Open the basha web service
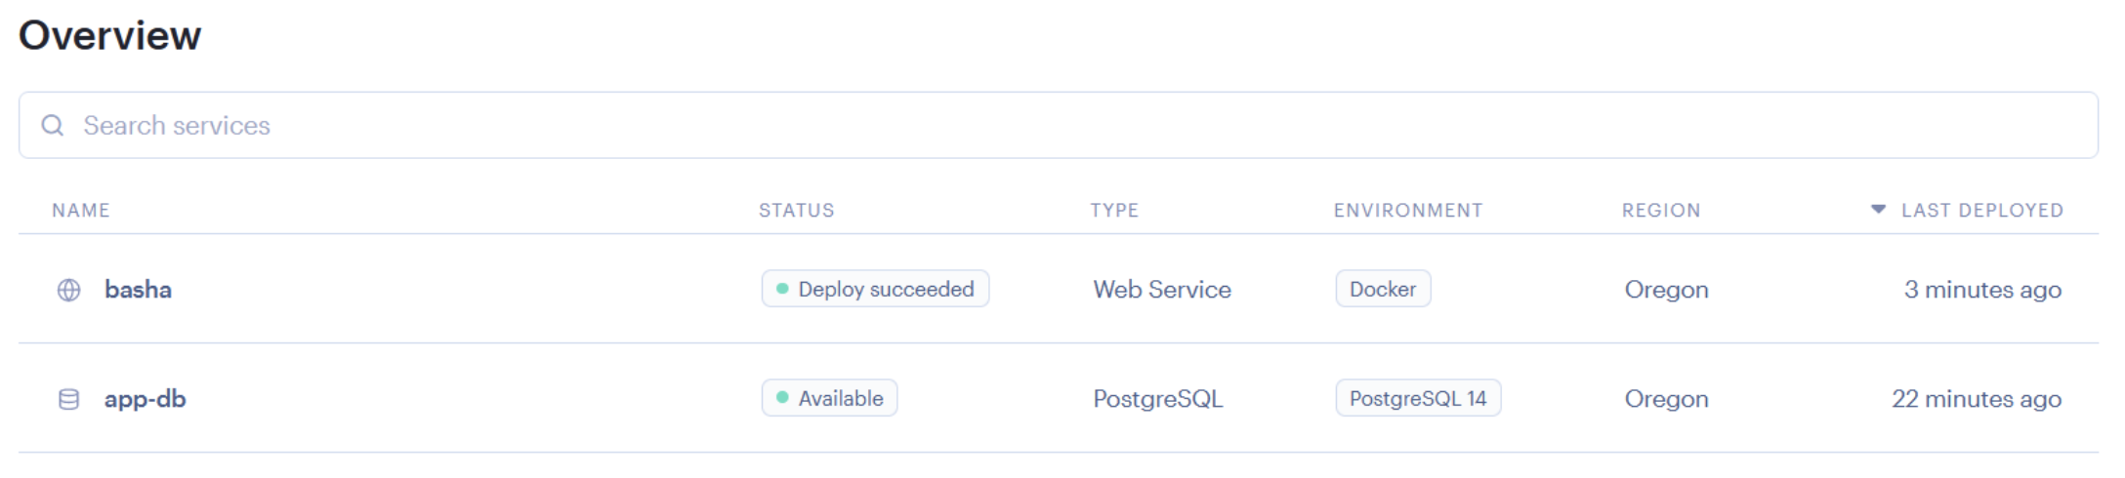2125x478 pixels. click(x=138, y=290)
